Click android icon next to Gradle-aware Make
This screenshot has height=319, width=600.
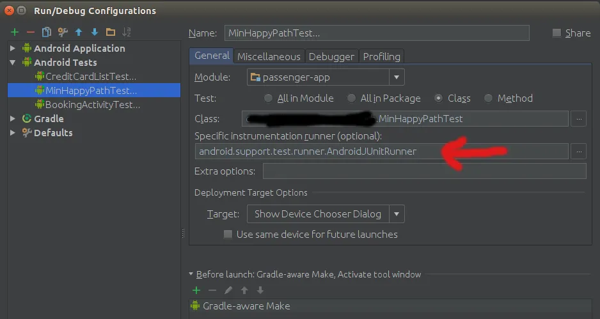click(195, 306)
